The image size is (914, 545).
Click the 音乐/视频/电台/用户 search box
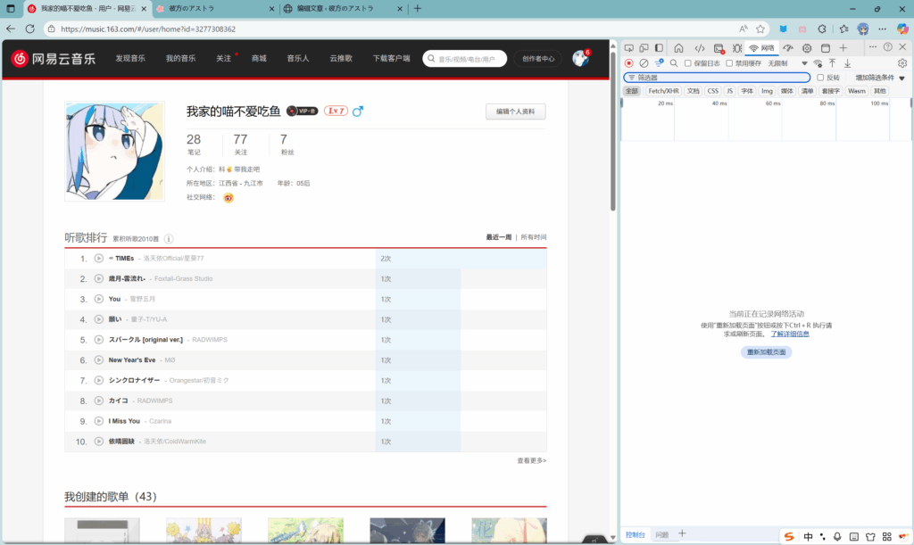point(465,59)
